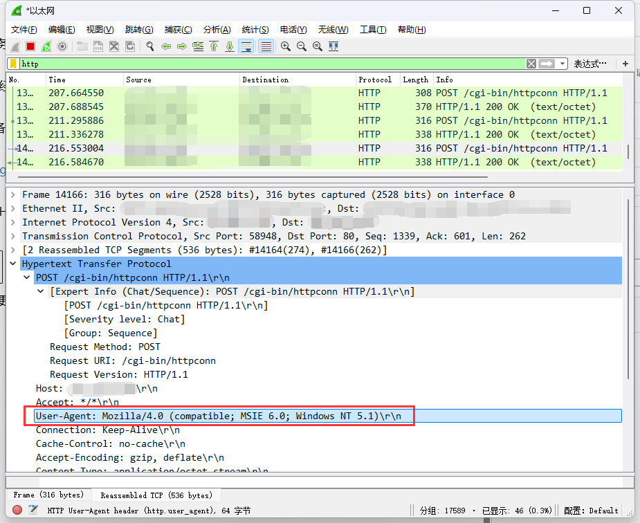The height and width of the screenshot is (523, 640).
Task: Click the display filter bookmark icon
Action: tap(13, 64)
